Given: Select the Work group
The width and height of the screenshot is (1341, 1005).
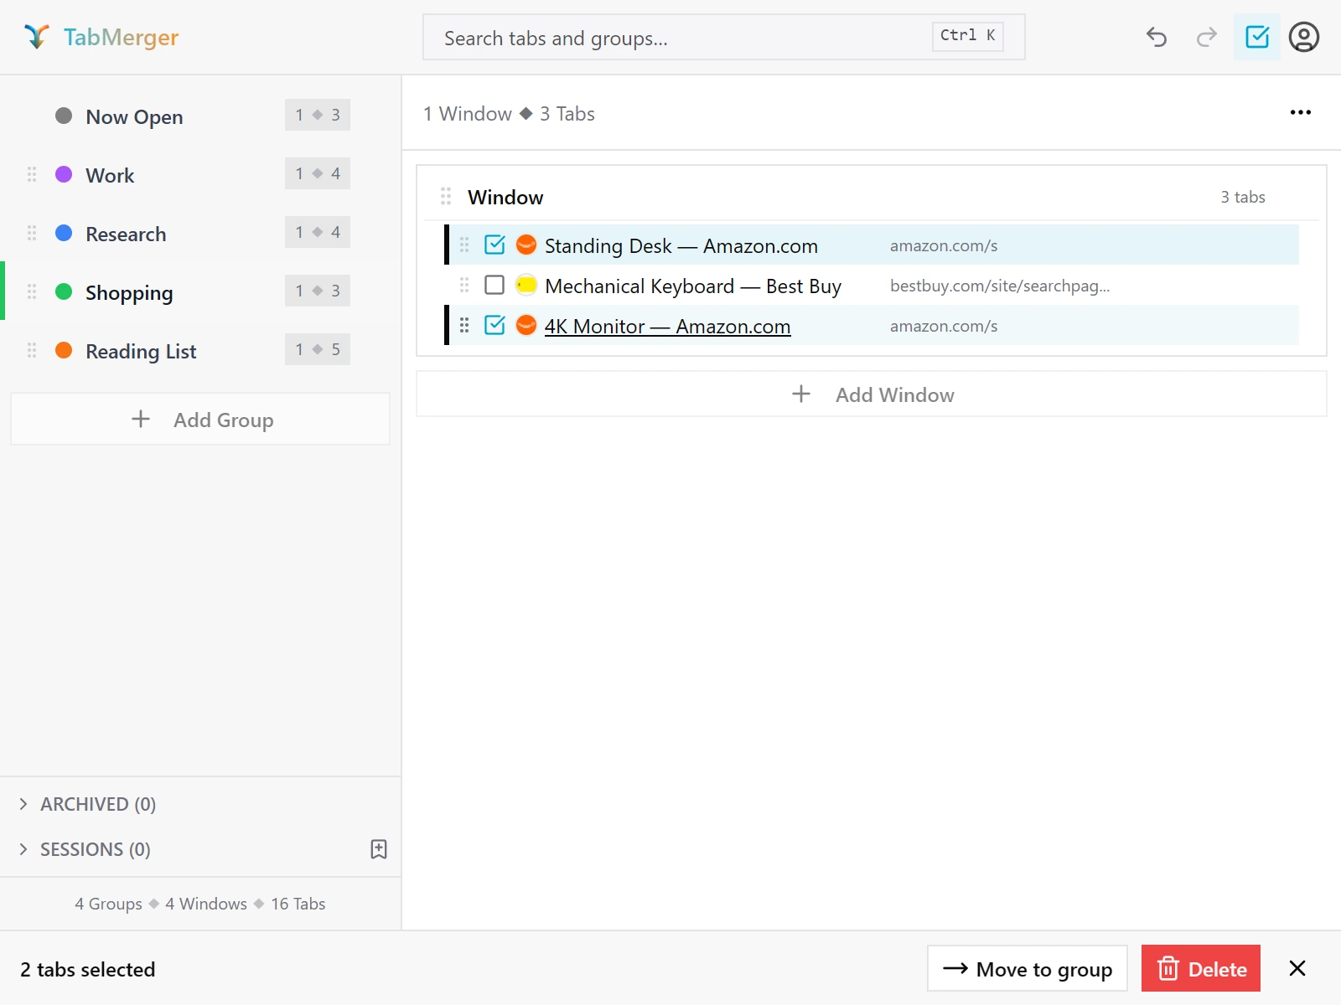Looking at the screenshot, I should 201,174.
